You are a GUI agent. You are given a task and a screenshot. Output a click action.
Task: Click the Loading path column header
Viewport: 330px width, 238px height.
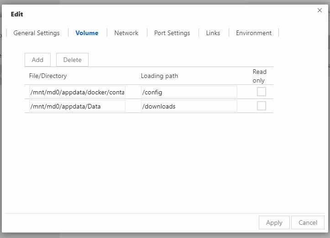click(159, 76)
